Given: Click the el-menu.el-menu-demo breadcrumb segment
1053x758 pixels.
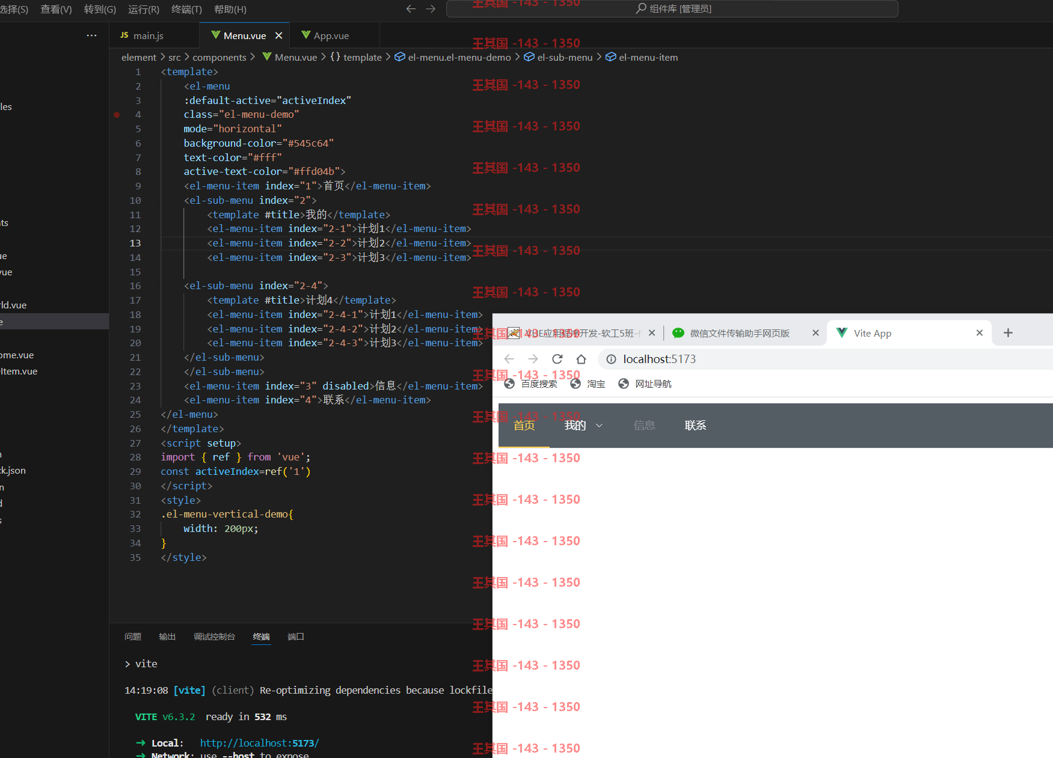Looking at the screenshot, I should (x=453, y=57).
